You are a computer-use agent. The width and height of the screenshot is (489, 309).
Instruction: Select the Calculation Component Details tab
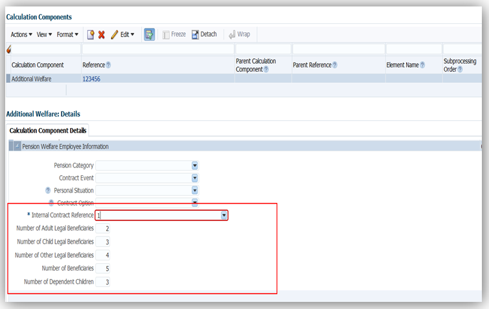(48, 131)
